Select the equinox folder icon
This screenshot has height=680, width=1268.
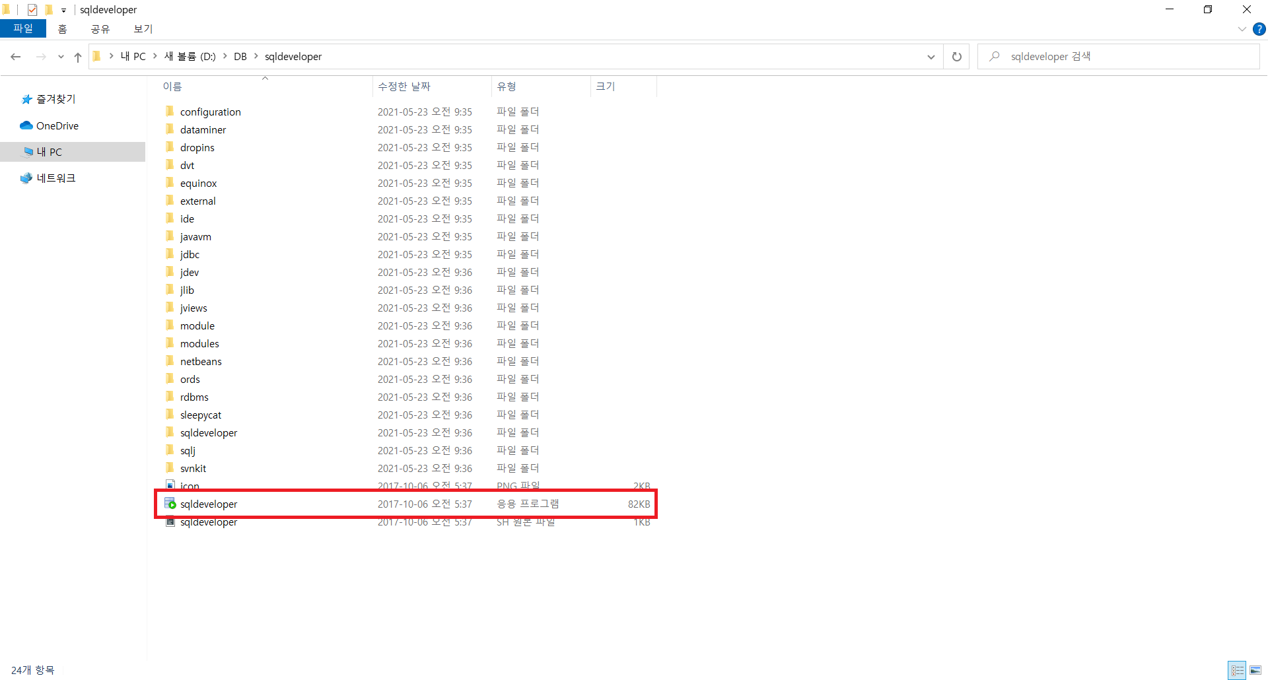pos(170,183)
